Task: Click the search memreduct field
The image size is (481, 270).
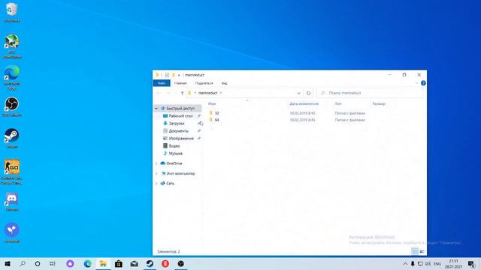Action: tap(371, 93)
